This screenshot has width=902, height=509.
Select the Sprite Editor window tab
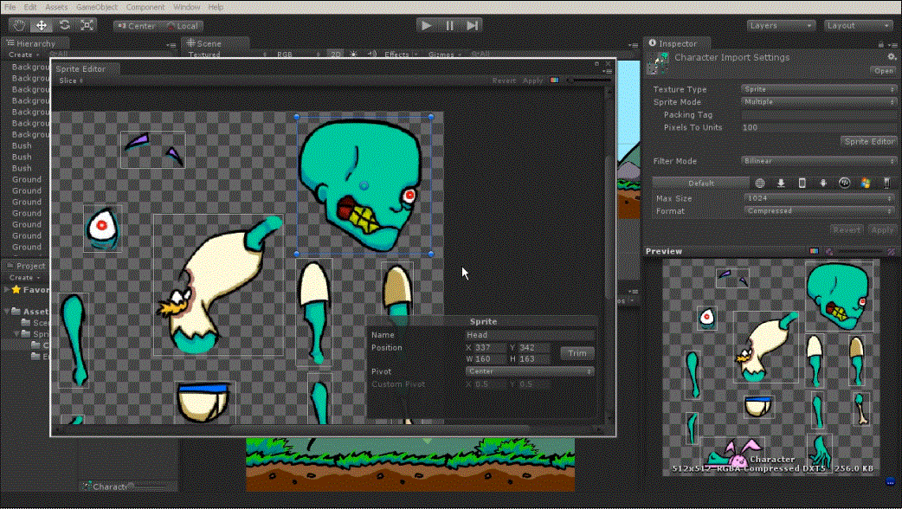(x=81, y=69)
